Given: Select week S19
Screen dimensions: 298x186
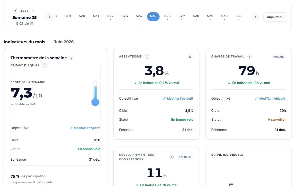Looking at the screenshot, I should tap(68, 17).
